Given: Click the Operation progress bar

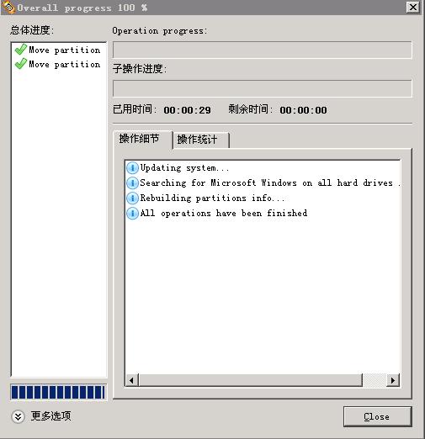Looking at the screenshot, I should [263, 50].
